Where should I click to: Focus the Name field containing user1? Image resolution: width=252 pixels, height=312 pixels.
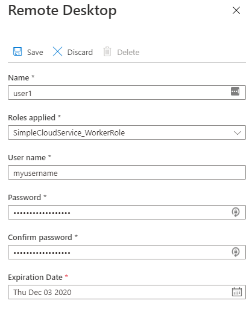(127, 93)
